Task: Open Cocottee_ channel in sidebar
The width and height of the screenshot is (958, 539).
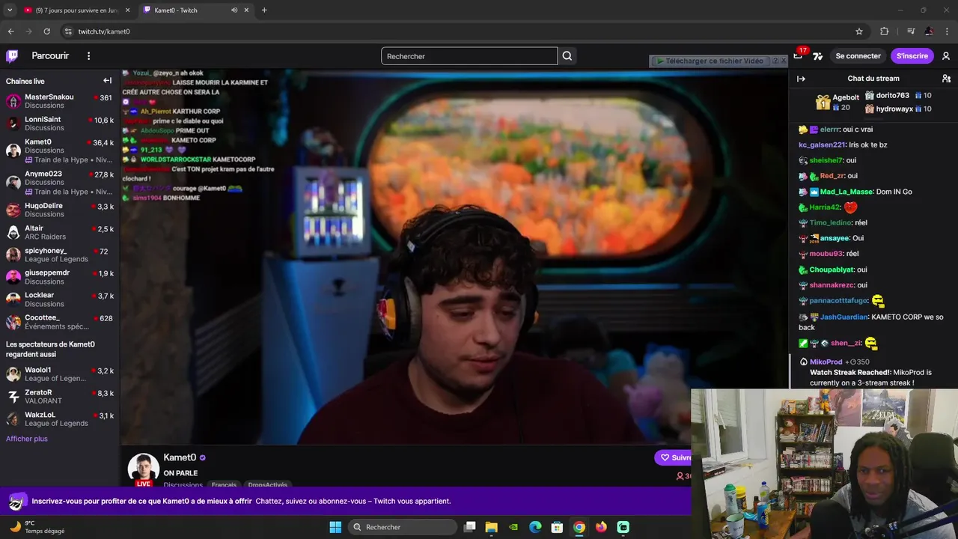Action: [x=59, y=322]
